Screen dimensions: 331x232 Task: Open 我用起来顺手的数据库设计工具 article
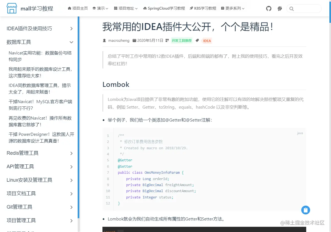(x=41, y=72)
